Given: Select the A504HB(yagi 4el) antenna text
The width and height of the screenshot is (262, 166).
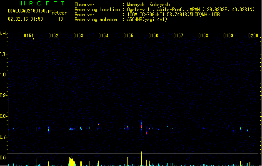Looking at the screenshot, I should 147,20.
